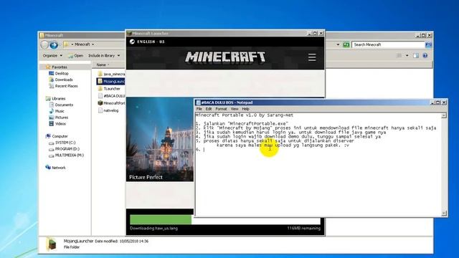The image size is (459, 258).
Task: Click the Notepad title bar icon
Action: (x=198, y=102)
